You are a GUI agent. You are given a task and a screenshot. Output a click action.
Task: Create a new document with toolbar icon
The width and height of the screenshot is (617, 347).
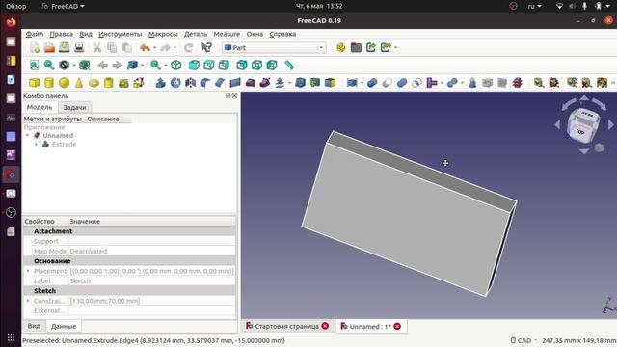point(35,47)
